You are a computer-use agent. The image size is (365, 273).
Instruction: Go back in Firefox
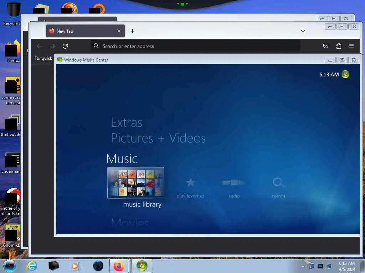(x=40, y=46)
